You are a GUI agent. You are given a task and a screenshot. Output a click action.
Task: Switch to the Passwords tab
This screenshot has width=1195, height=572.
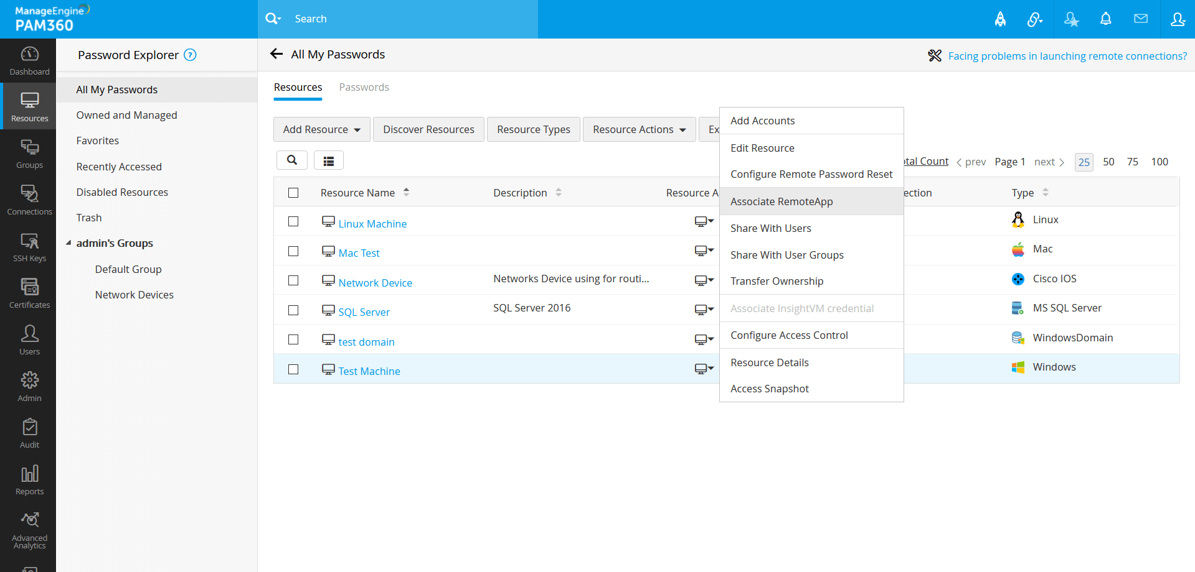coord(364,88)
